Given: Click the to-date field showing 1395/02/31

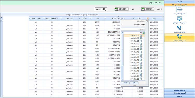Looking at the screenshot, I should (x=123, y=9).
